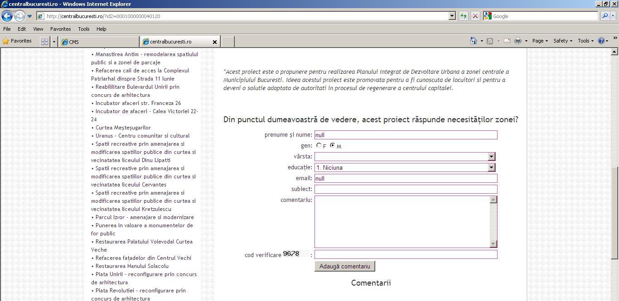Open 'Refacerea fațadelor din Centrul Vechi' link

[143, 258]
